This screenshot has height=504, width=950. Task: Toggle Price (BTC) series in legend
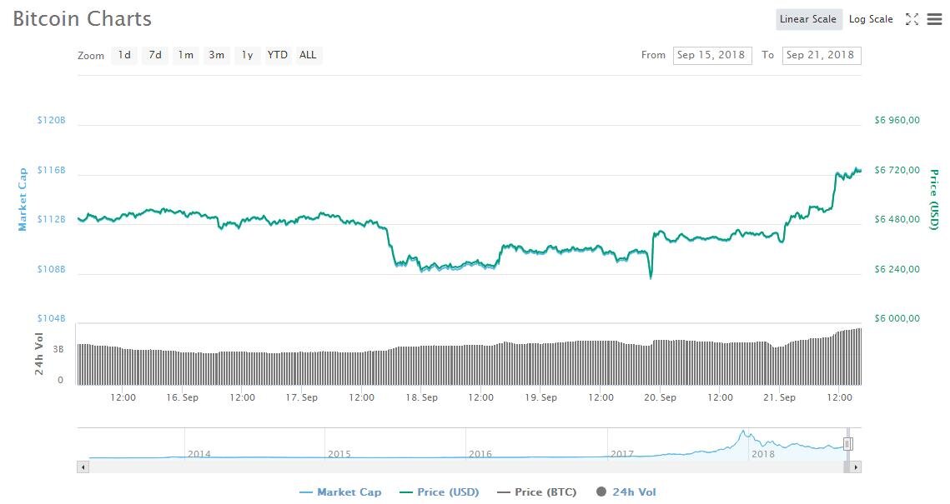537,492
